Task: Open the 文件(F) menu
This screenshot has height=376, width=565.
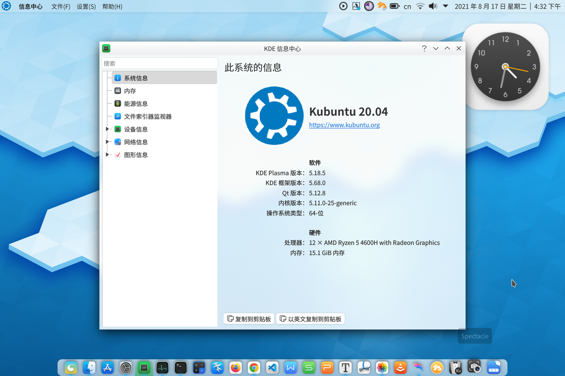Action: pos(61,6)
